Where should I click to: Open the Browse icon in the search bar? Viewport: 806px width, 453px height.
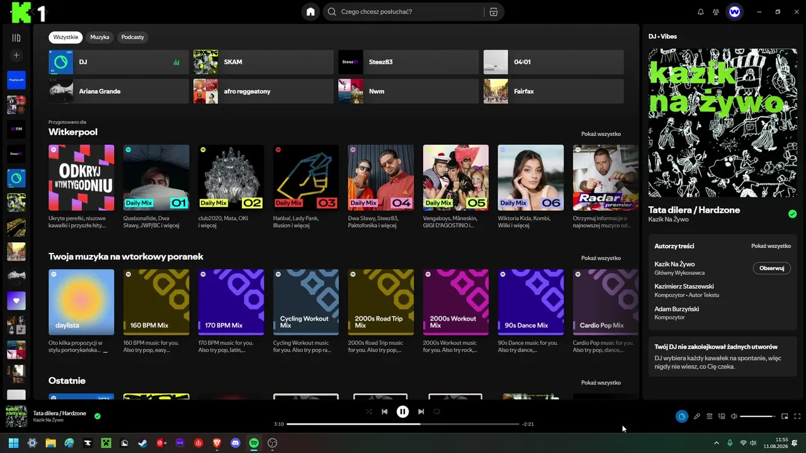click(494, 11)
